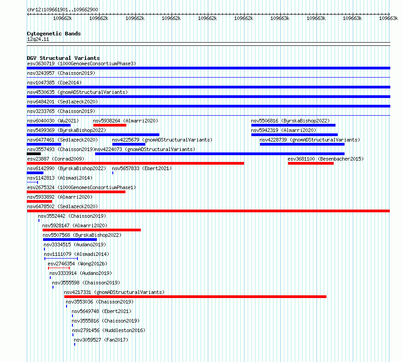Screen dimensions: 403x362
Task: Click the Cytogenetic Bands track title
Action: coord(54,34)
